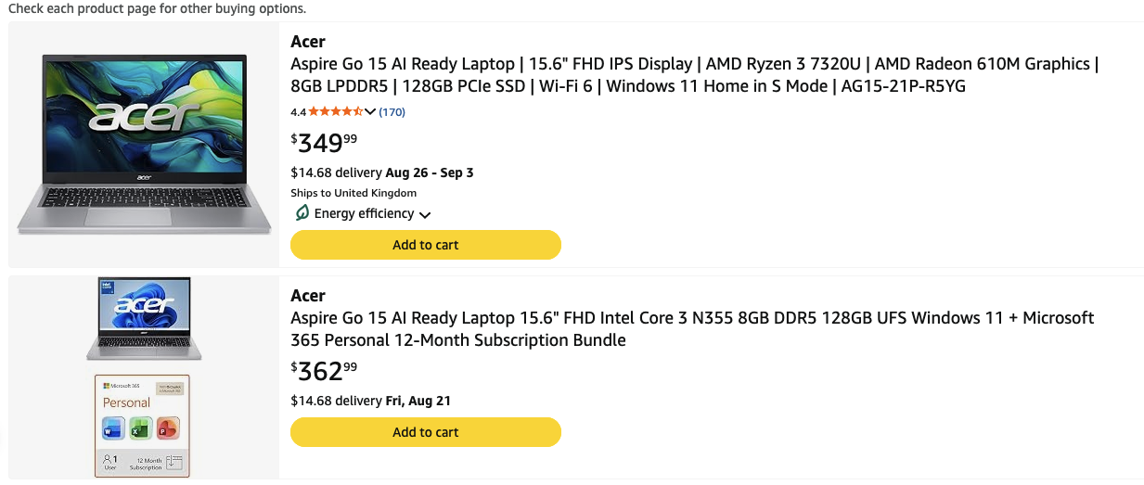
Task: Click the large Acer Aspire laptop product image
Action: click(x=144, y=144)
